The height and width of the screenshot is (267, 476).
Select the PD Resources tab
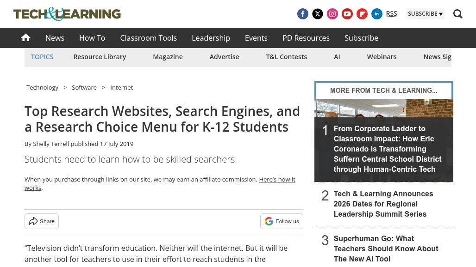pyautogui.click(x=306, y=38)
